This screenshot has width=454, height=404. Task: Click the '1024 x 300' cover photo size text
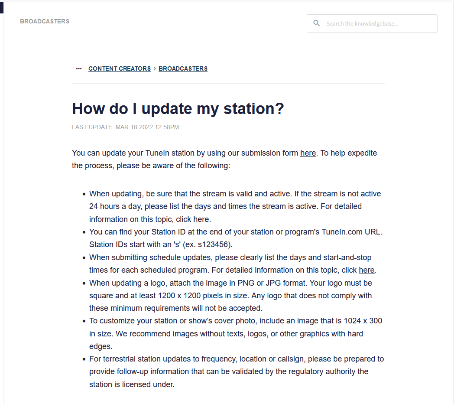pyautogui.click(x=363, y=321)
